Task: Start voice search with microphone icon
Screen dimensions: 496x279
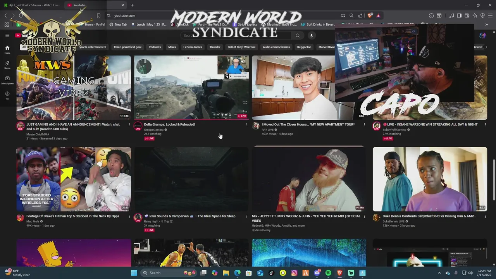Action: click(x=312, y=35)
